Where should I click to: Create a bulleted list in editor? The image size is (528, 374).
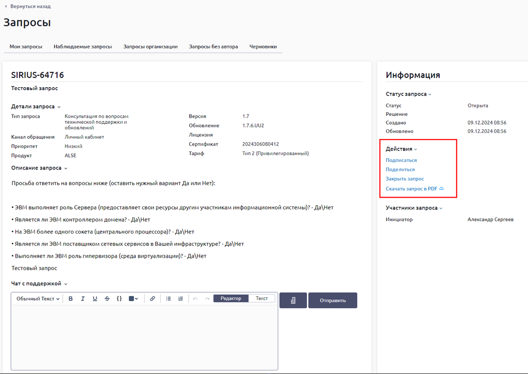coord(168,299)
